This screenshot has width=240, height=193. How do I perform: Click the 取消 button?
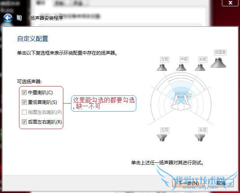coord(221,183)
